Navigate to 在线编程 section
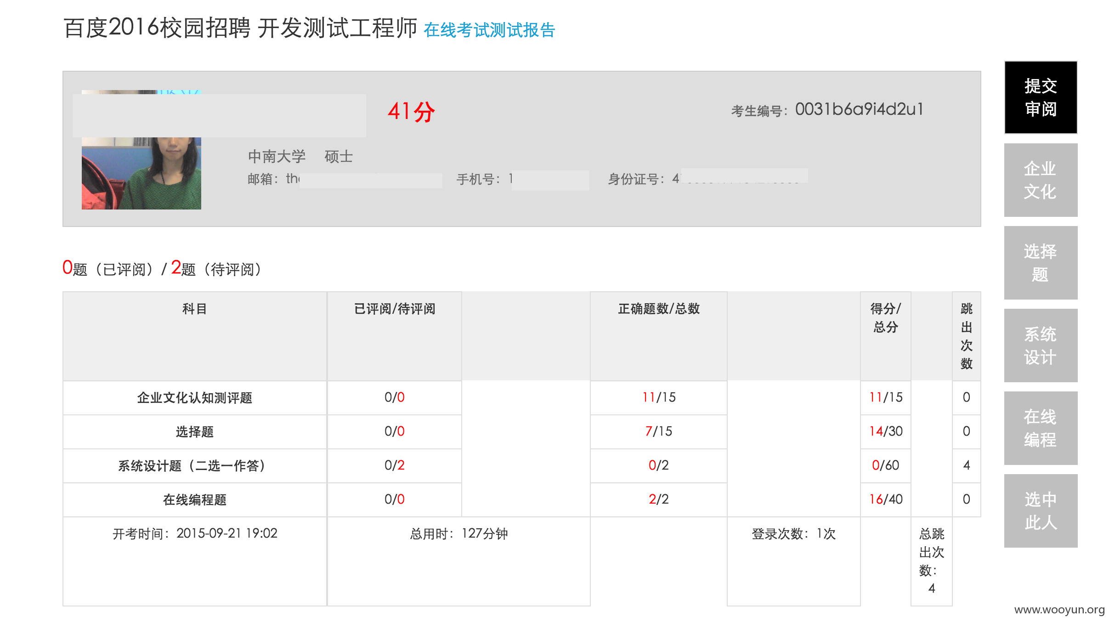The width and height of the screenshot is (1109, 623). point(1041,428)
